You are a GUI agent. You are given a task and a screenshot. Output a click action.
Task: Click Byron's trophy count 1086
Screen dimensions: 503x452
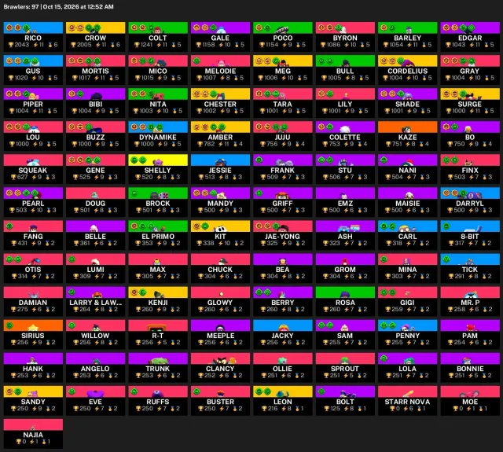[333, 45]
